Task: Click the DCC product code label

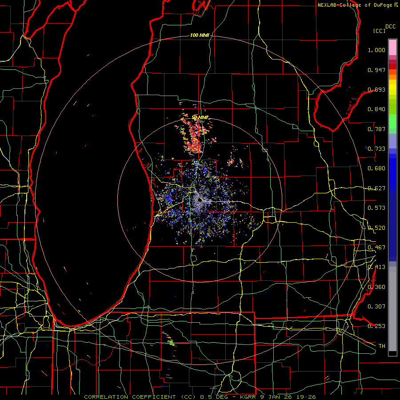Action: point(390,27)
